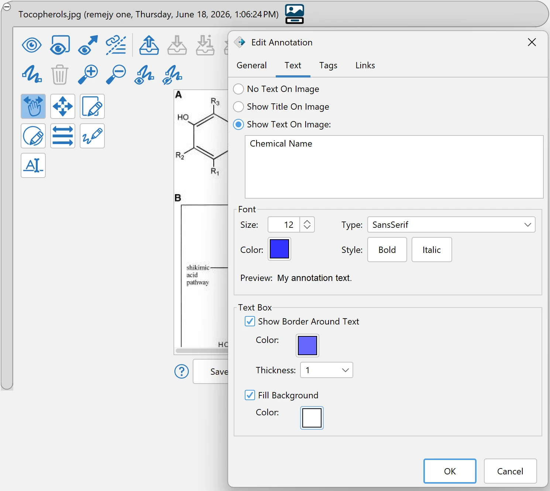The height and width of the screenshot is (491, 550).
Task: Open the General tab
Action: (252, 65)
